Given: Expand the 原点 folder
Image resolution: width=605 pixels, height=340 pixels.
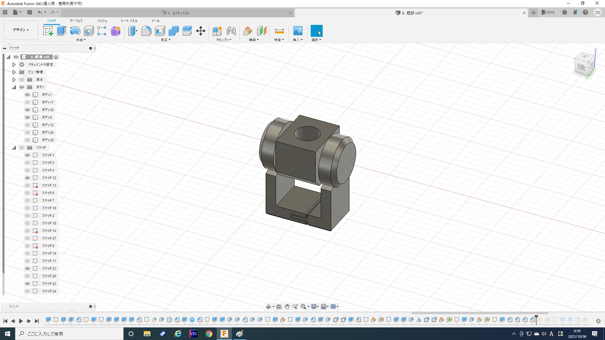Looking at the screenshot, I should [14, 80].
